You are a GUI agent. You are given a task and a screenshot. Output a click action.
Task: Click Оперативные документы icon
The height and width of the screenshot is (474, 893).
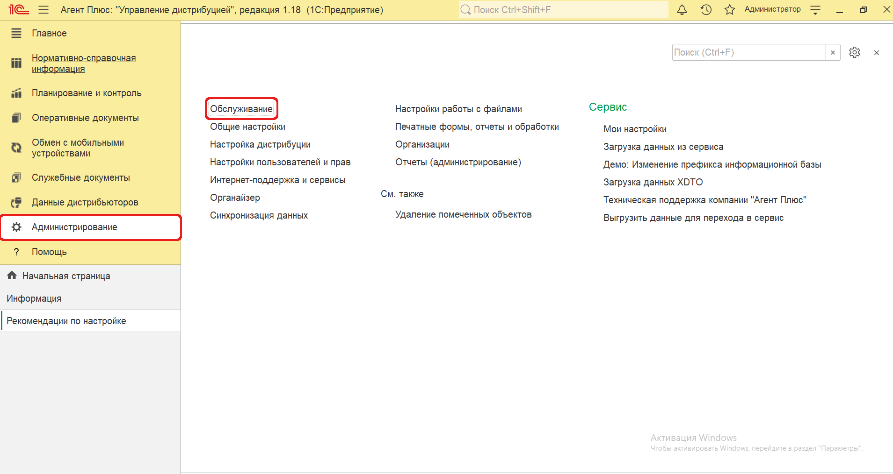click(x=16, y=118)
